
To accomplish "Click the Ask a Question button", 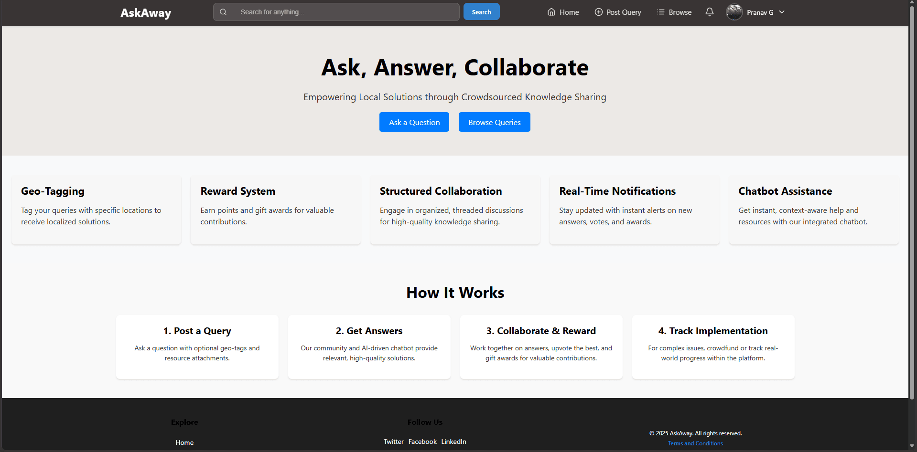I will pos(414,122).
